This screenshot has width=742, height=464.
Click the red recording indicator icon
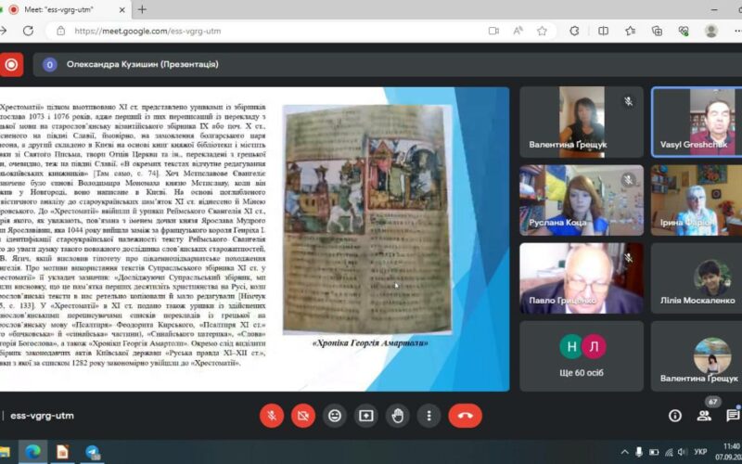pos(11,64)
